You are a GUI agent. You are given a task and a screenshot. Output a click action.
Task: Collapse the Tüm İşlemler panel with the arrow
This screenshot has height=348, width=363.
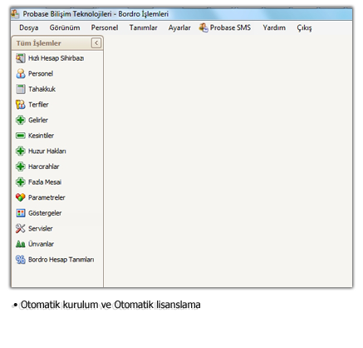point(96,43)
